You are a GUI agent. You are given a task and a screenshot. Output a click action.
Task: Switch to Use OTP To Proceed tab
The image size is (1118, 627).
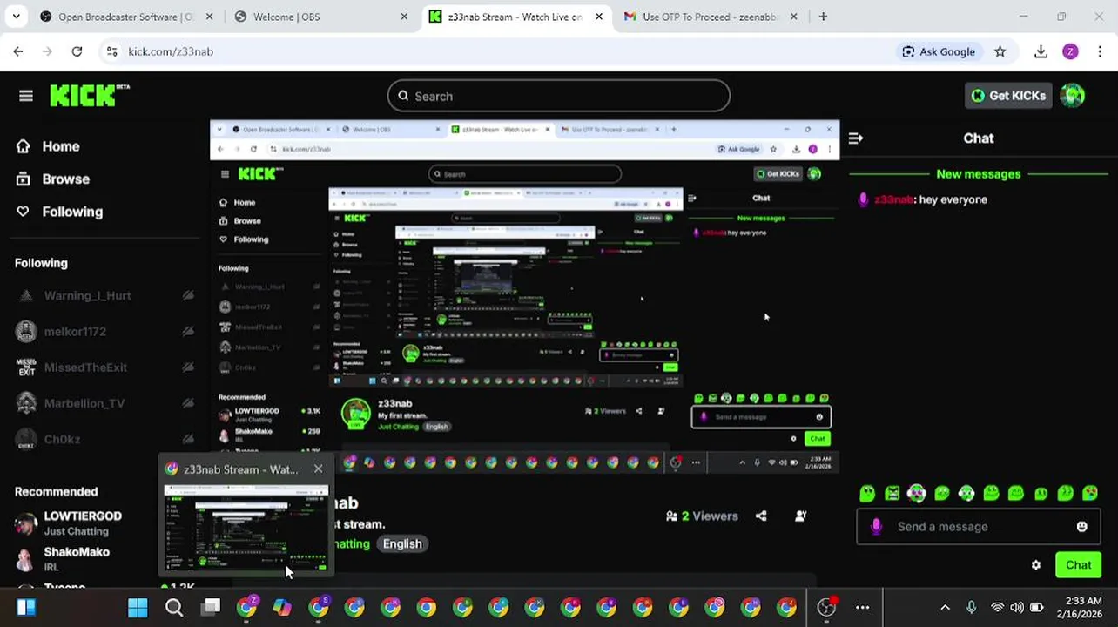[711, 17]
